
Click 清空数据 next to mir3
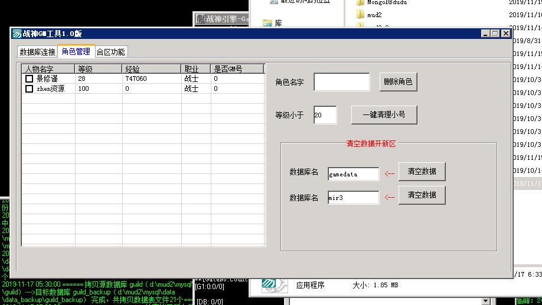point(422,195)
